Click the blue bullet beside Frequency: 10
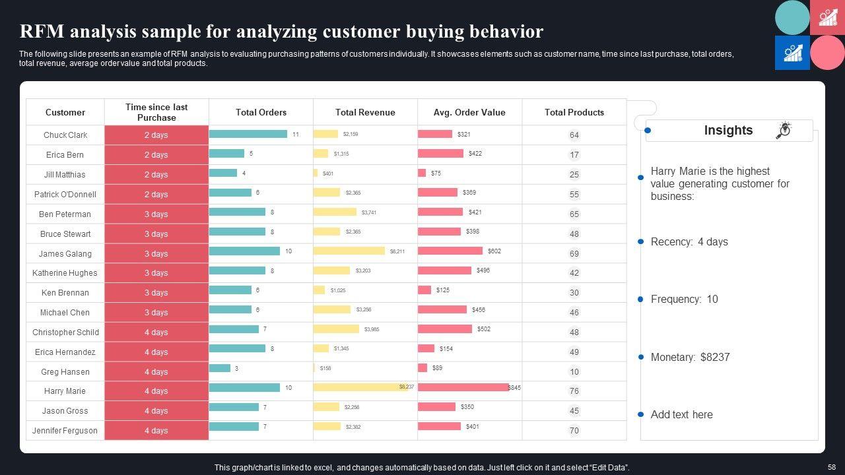 point(640,300)
